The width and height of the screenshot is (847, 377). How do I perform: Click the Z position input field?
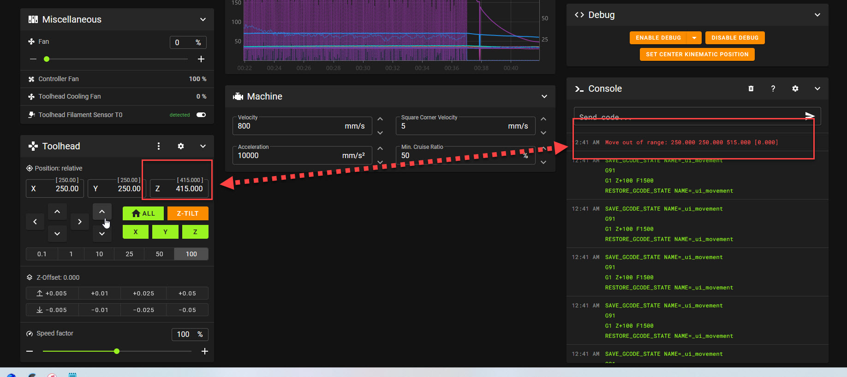(x=179, y=188)
